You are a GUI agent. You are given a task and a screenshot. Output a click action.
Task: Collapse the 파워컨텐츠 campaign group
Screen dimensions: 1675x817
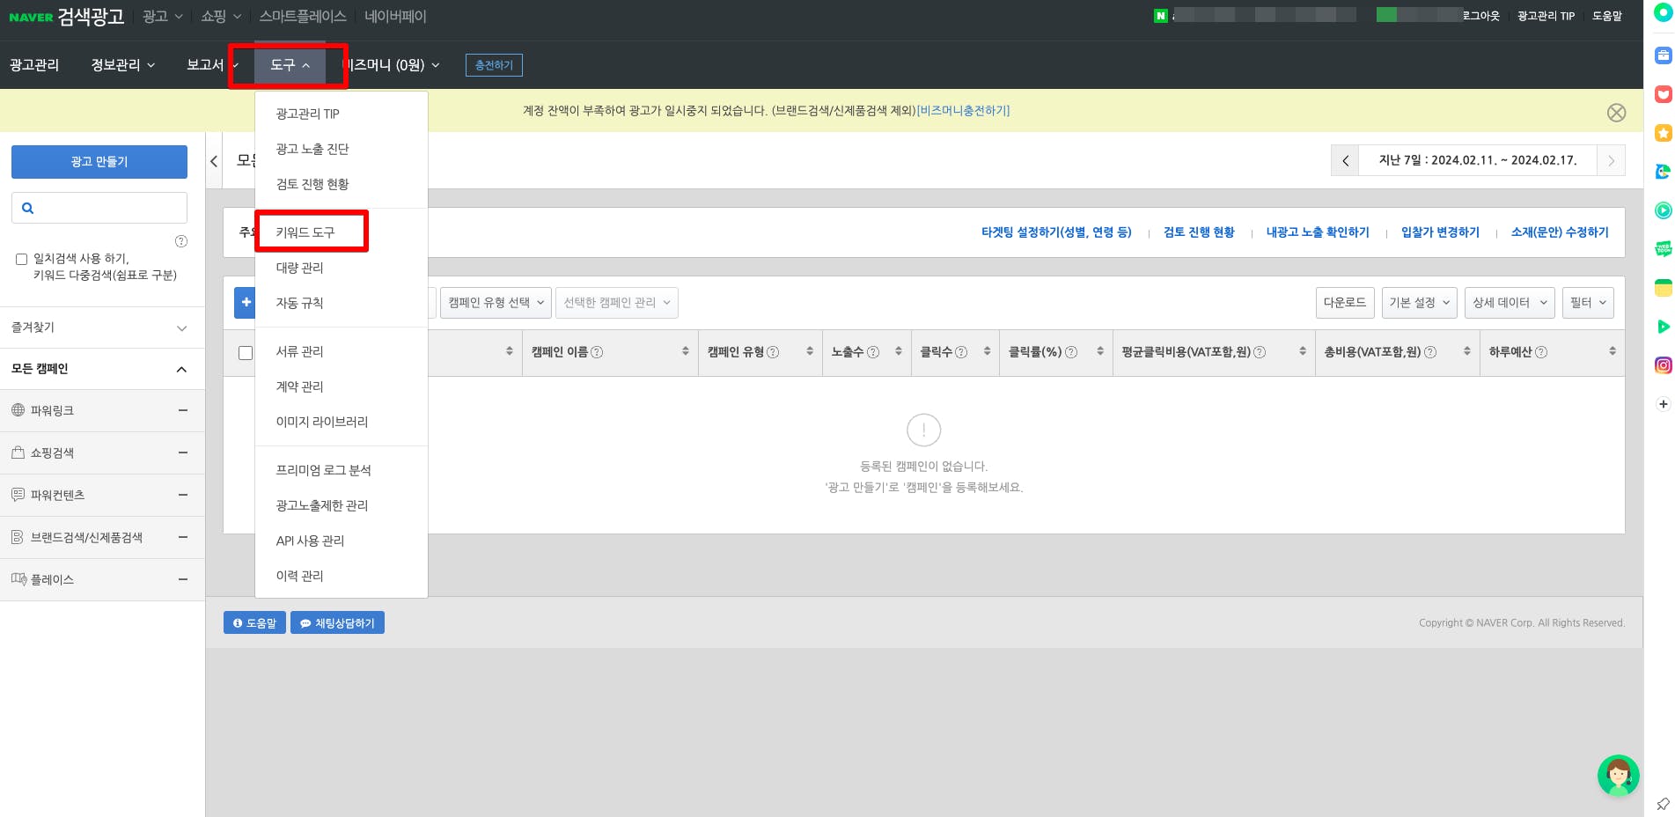183,495
